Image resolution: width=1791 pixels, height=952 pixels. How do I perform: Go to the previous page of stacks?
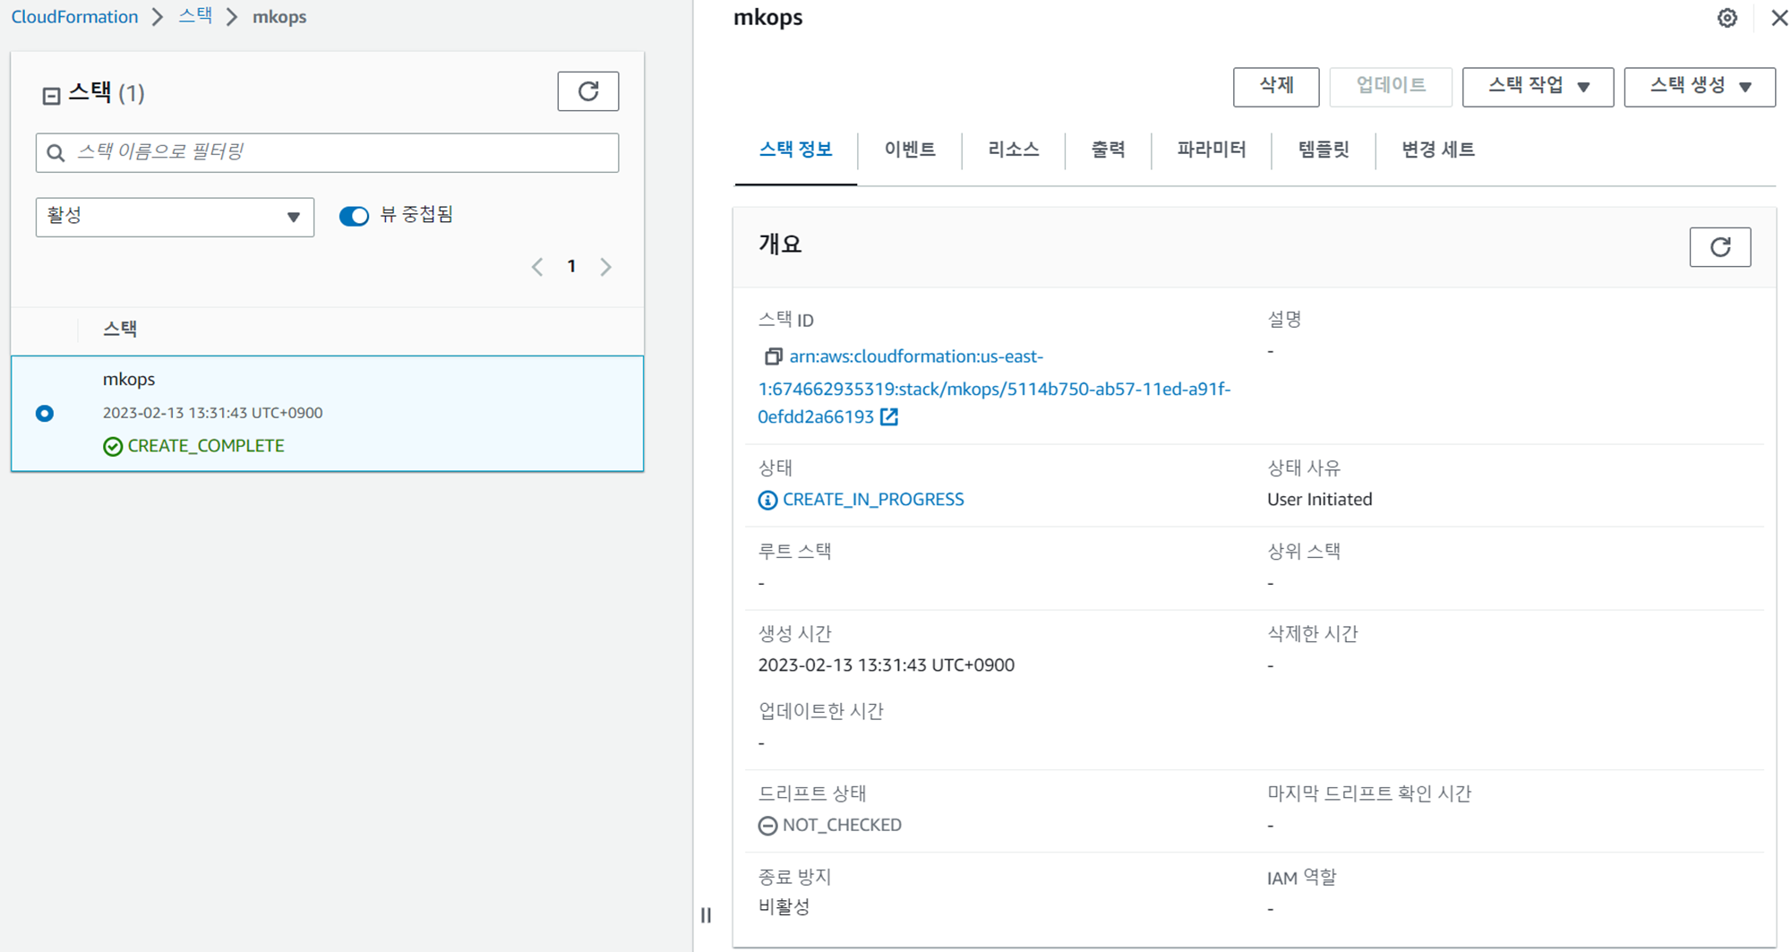click(537, 267)
